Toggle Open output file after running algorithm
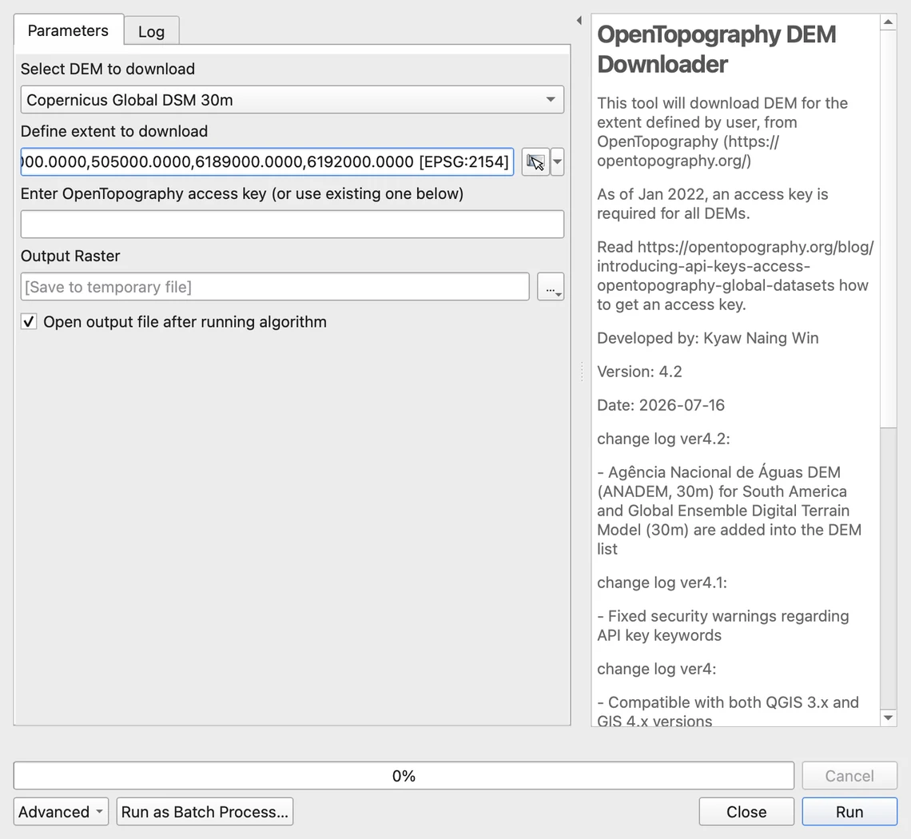This screenshot has height=839, width=911. coord(29,321)
